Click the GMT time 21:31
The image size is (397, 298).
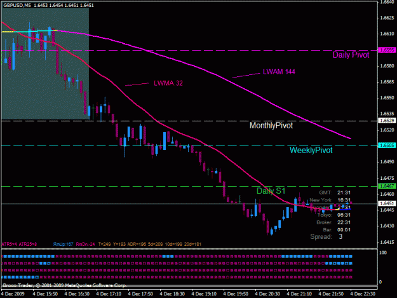click(x=344, y=193)
